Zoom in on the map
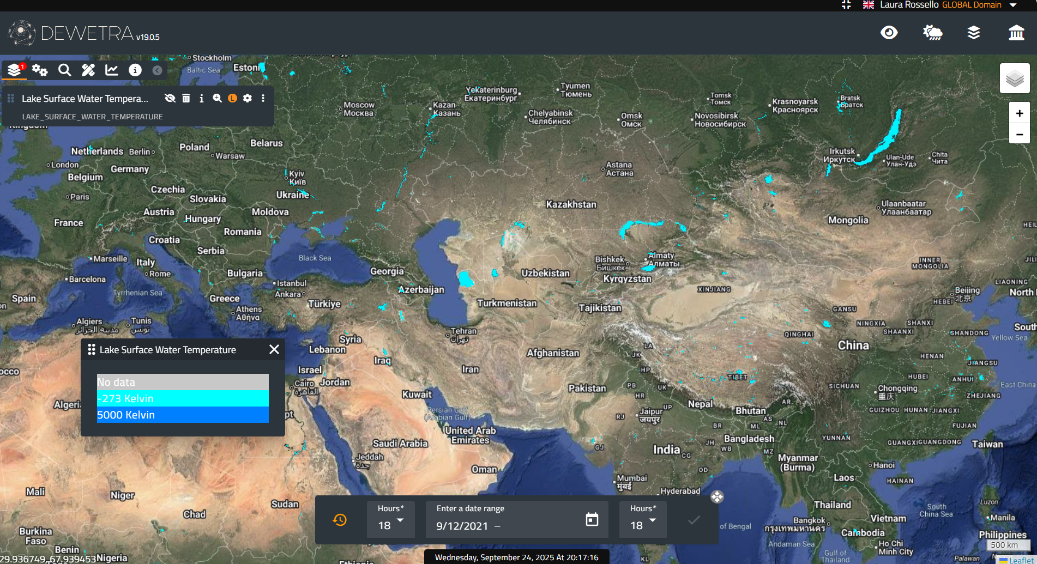This screenshot has height=564, width=1037. [1019, 113]
